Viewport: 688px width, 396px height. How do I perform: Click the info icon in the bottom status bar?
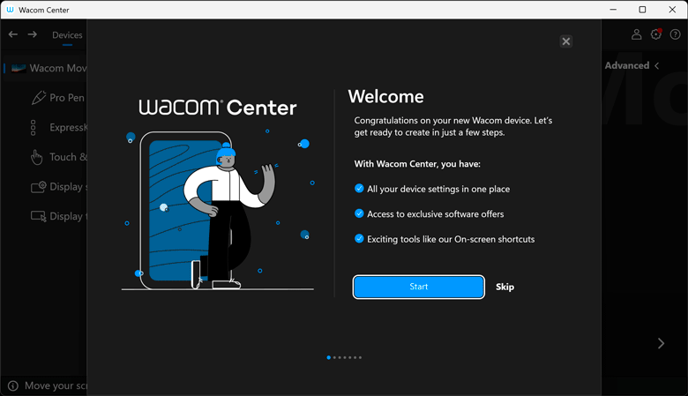click(x=13, y=386)
